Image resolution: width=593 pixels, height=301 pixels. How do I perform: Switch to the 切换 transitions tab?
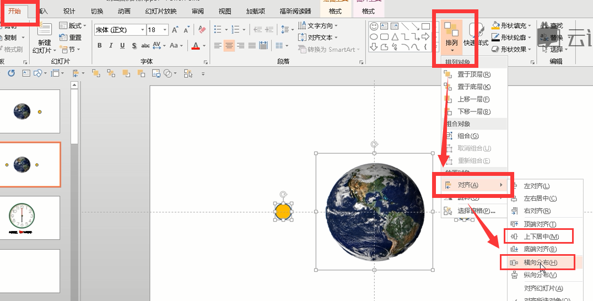(97, 12)
